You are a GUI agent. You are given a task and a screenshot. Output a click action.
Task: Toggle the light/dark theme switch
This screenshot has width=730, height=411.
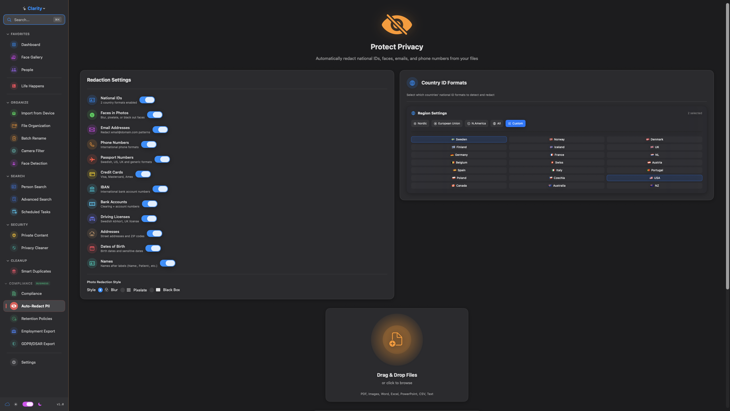[x=28, y=404]
